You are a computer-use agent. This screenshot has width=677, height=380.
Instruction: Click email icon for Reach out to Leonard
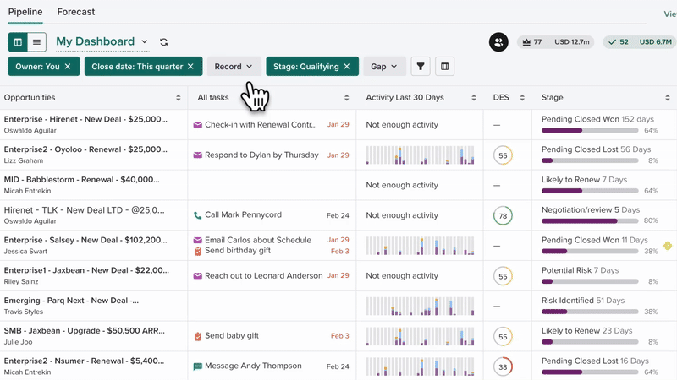click(198, 276)
